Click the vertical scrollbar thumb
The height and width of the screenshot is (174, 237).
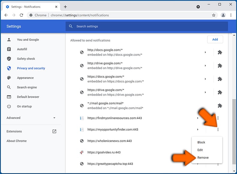click(234, 132)
